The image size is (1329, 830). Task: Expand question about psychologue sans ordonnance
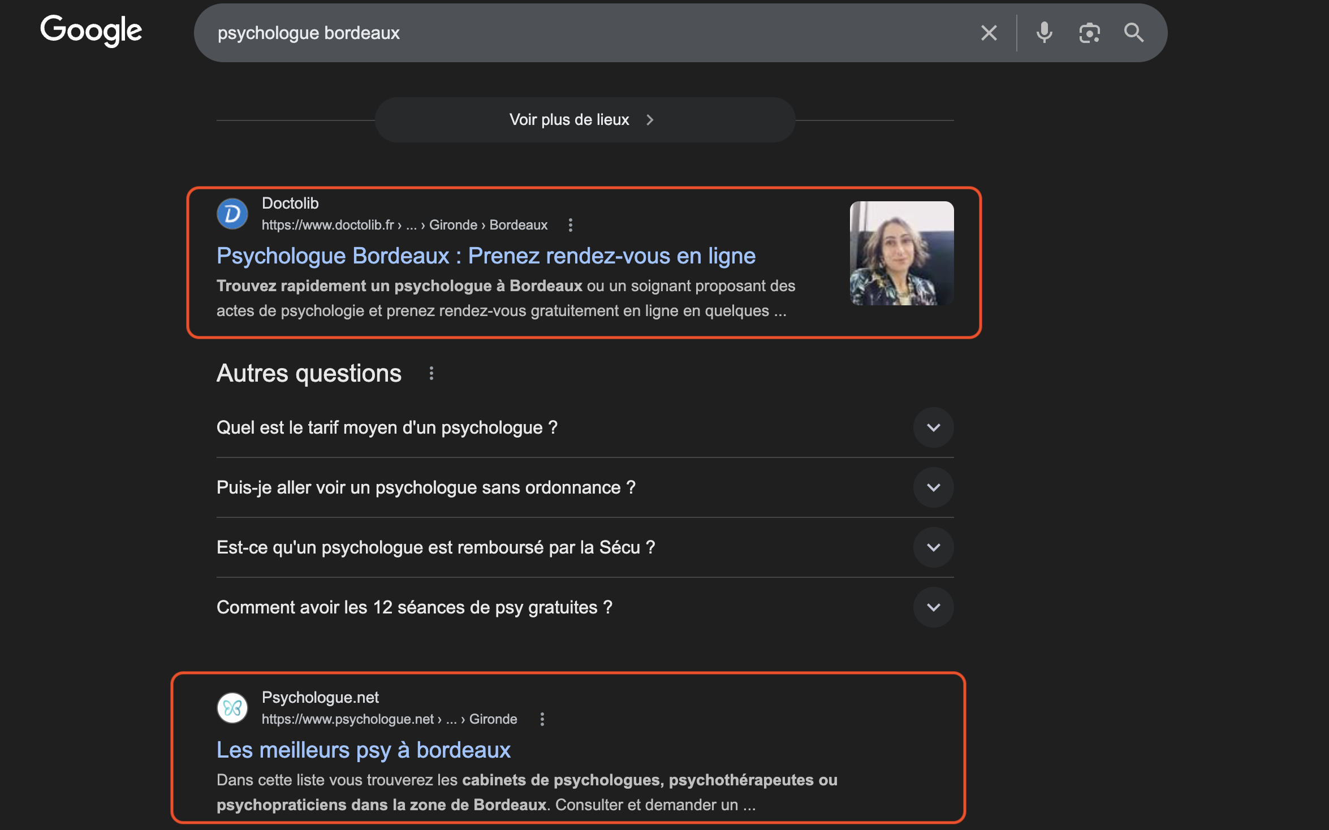[933, 487]
